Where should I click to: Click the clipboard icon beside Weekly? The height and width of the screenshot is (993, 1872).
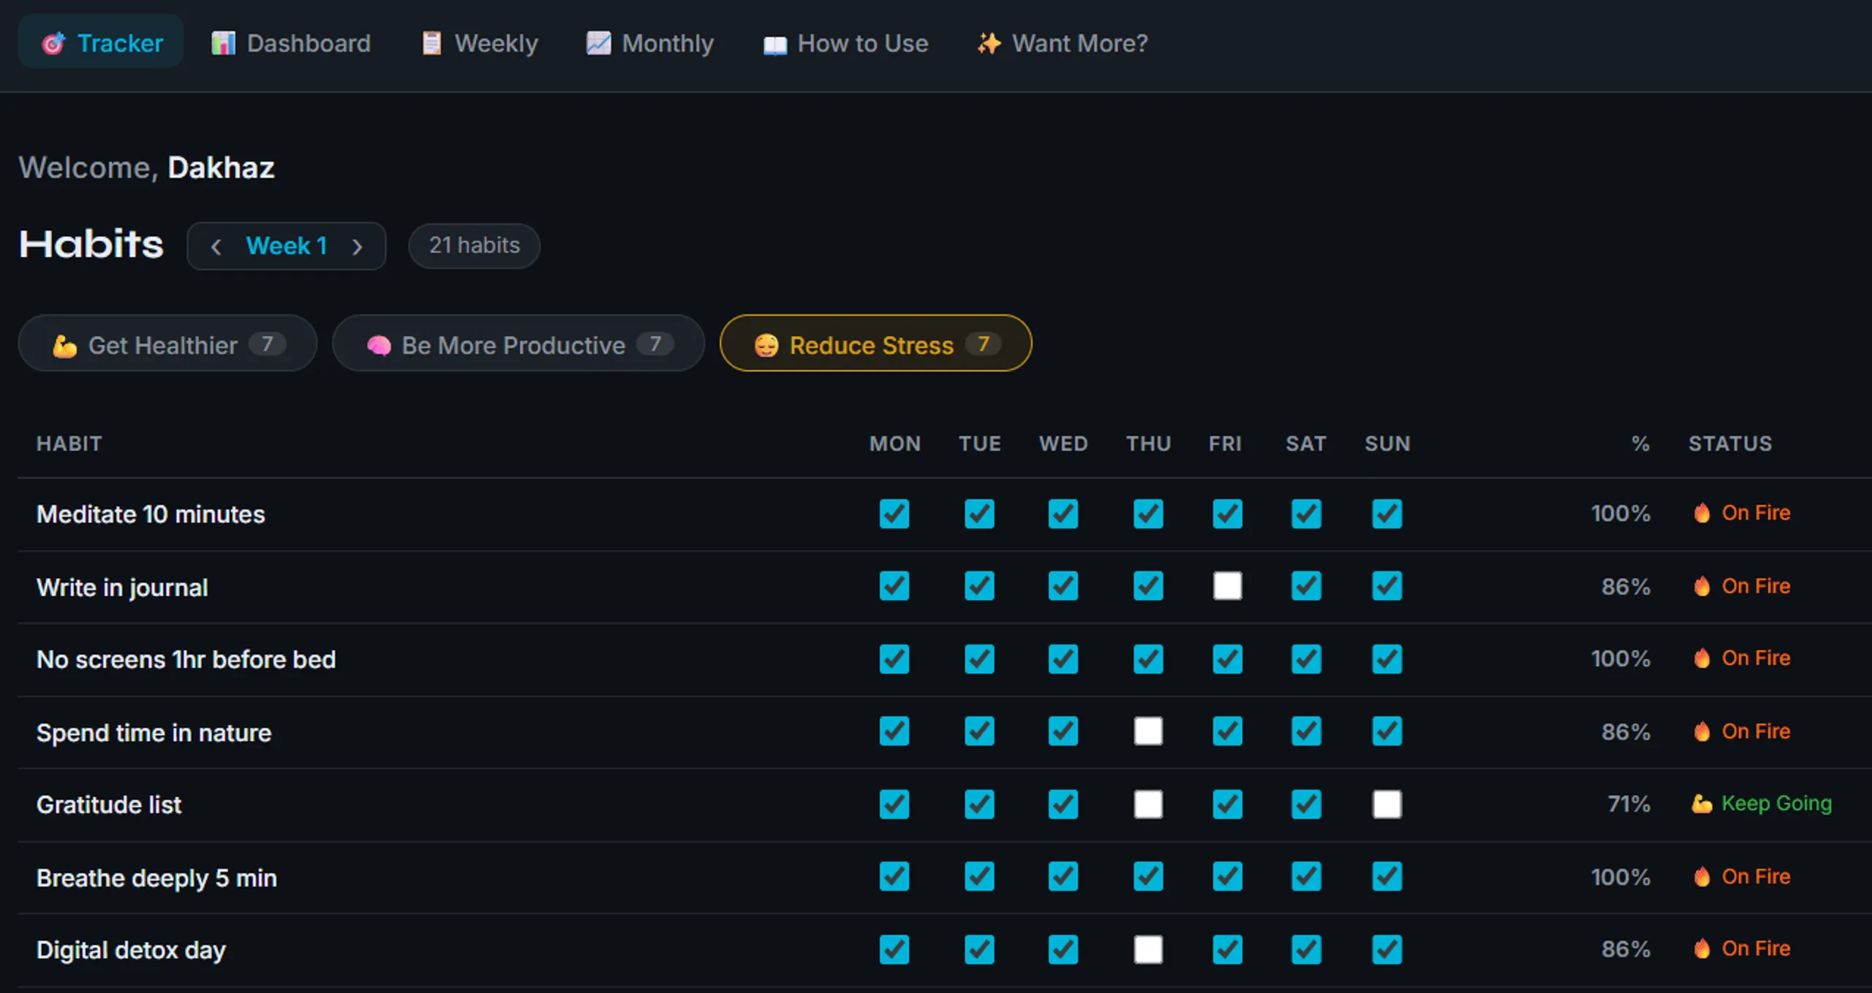[431, 43]
